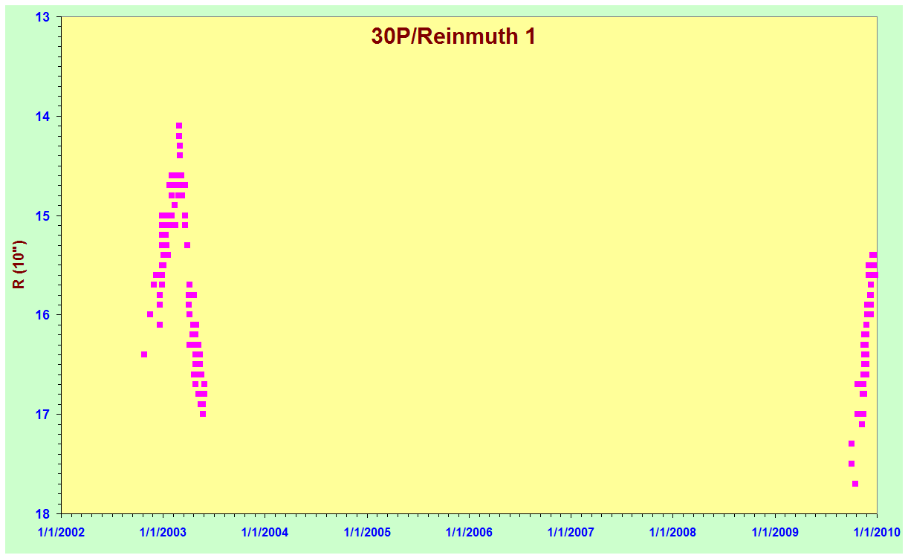This screenshot has height=558, width=908.
Task: Click the chart title 30P/Reinmuth 1
Action: [453, 36]
